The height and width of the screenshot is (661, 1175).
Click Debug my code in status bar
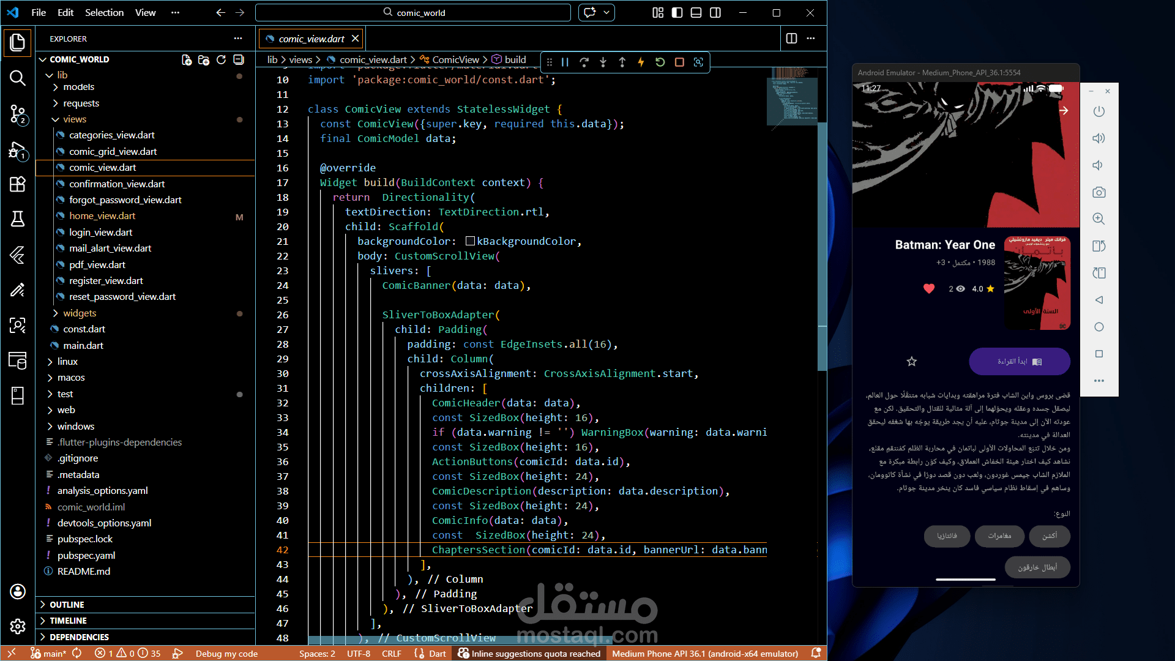[226, 654]
